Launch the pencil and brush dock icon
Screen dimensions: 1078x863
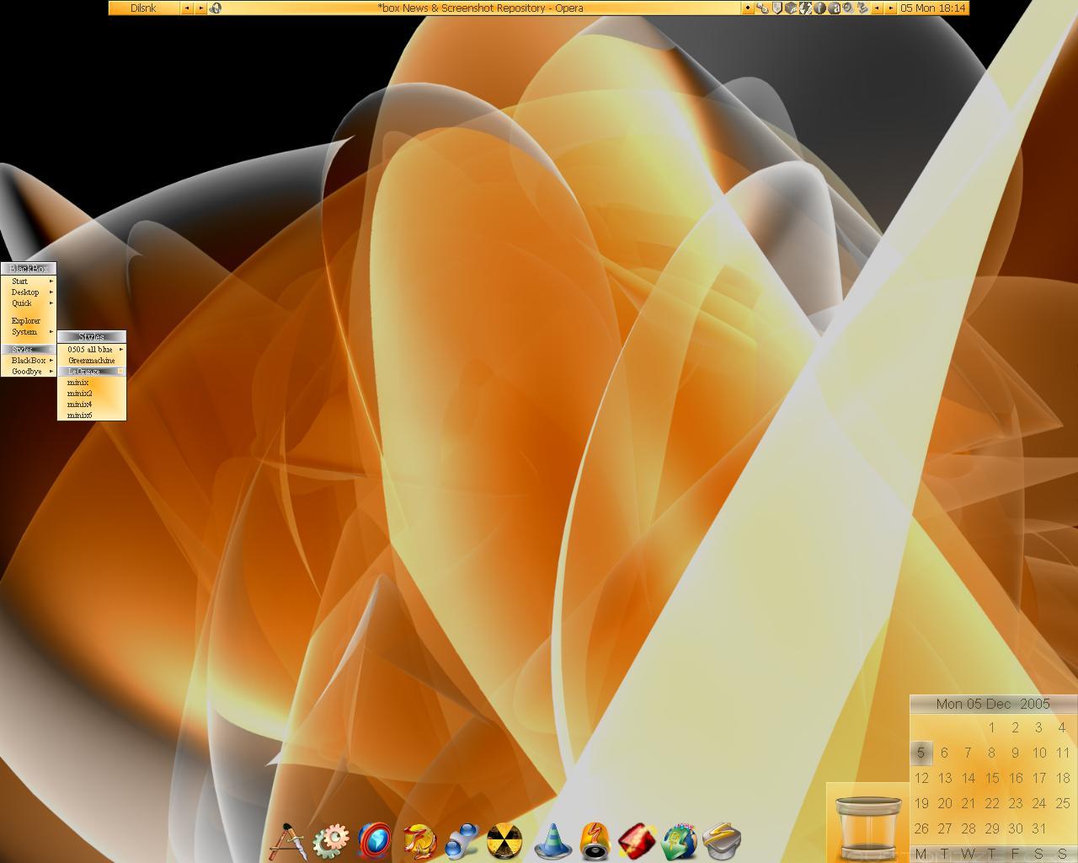coord(287,840)
